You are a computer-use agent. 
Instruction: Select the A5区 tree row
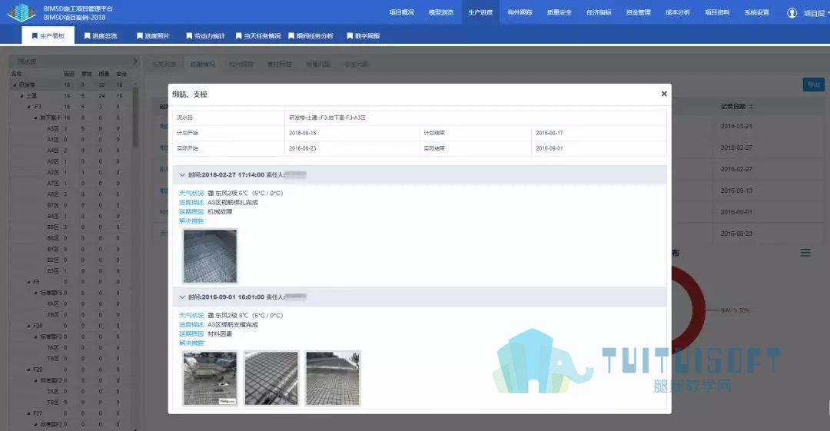click(x=71, y=161)
